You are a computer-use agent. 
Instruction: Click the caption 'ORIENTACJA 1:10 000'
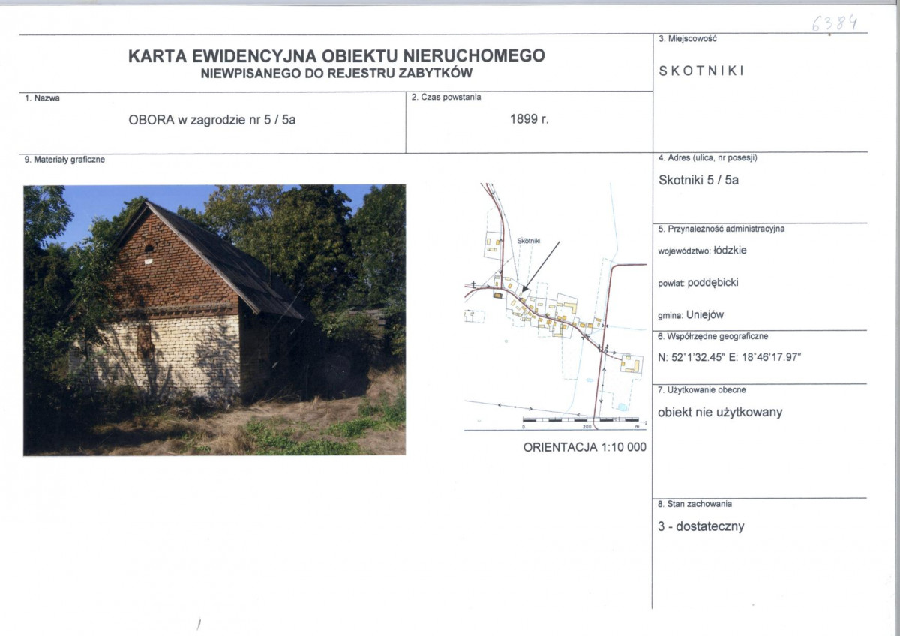(x=584, y=446)
